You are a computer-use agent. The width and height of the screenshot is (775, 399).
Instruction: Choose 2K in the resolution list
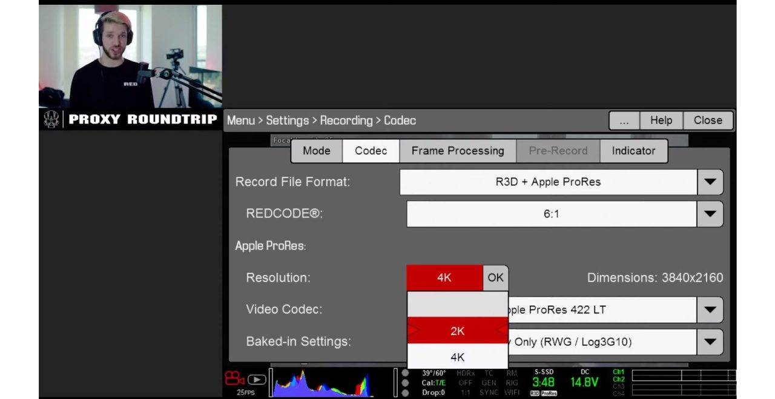coord(457,331)
